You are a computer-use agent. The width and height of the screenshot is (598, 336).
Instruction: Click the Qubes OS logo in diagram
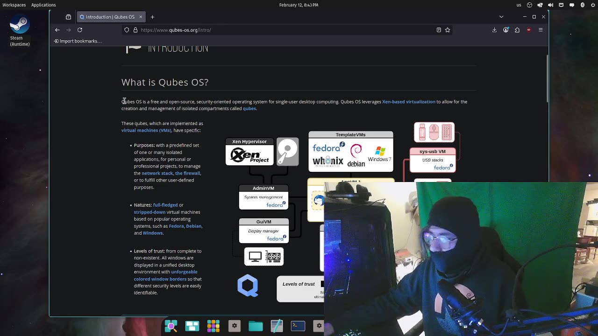pos(248,286)
